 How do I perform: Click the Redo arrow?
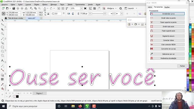point(51,8)
